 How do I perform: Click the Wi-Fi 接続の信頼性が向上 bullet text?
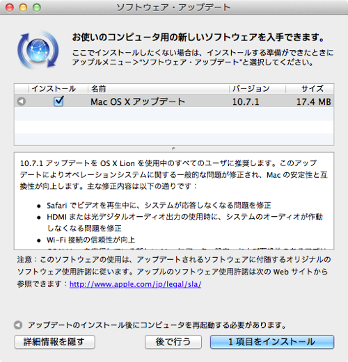(x=90, y=240)
